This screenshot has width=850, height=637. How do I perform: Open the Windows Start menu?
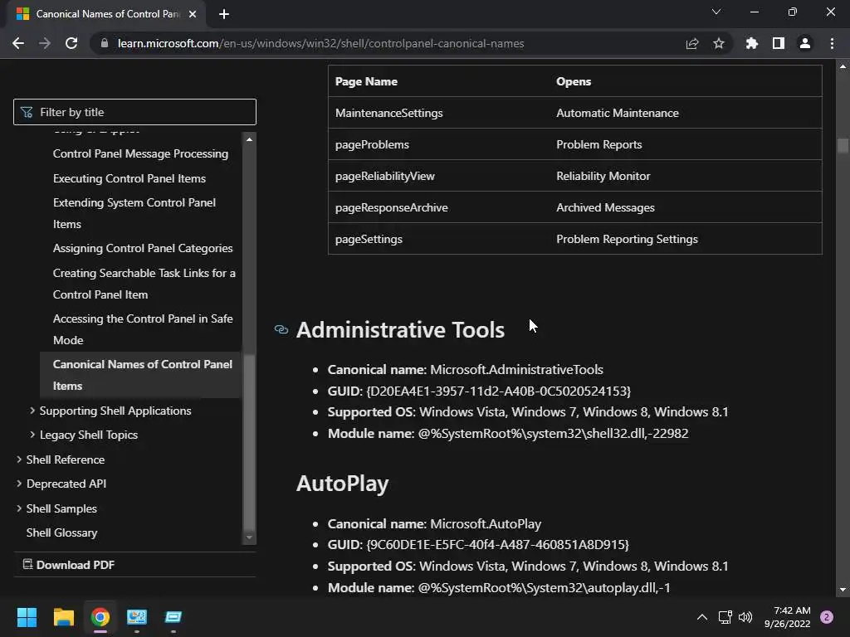(x=27, y=617)
